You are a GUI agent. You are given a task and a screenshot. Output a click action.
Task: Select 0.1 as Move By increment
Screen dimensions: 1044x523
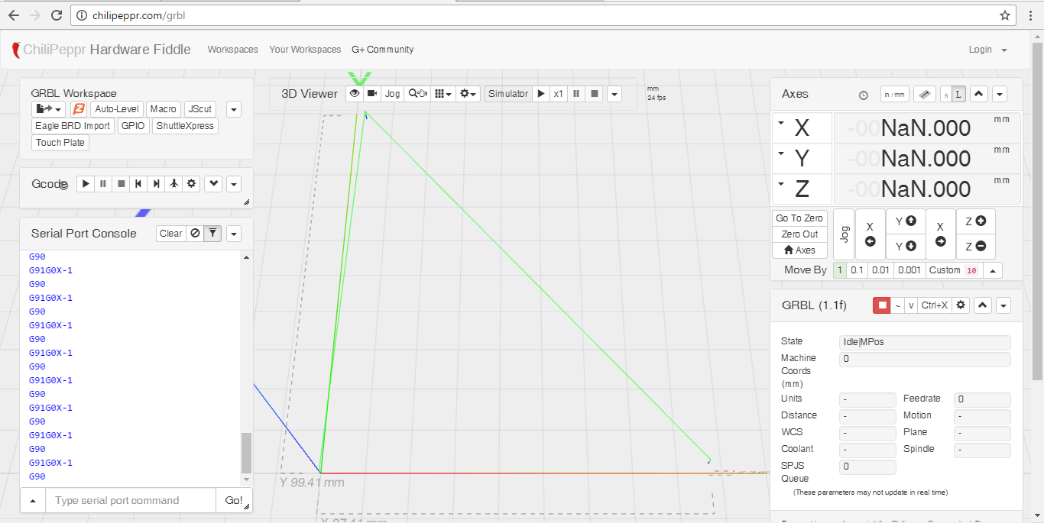coord(857,270)
